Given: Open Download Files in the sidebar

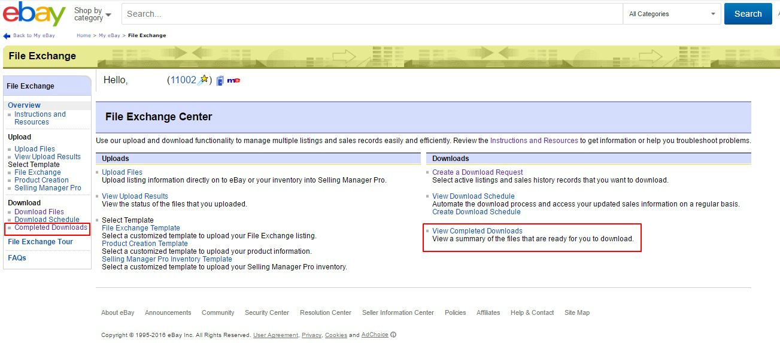Looking at the screenshot, I should 39,212.
